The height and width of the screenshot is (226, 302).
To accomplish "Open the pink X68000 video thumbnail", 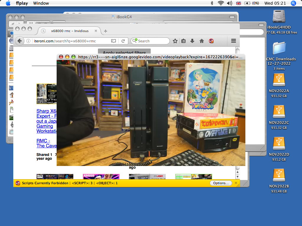I will tap(101, 177).
